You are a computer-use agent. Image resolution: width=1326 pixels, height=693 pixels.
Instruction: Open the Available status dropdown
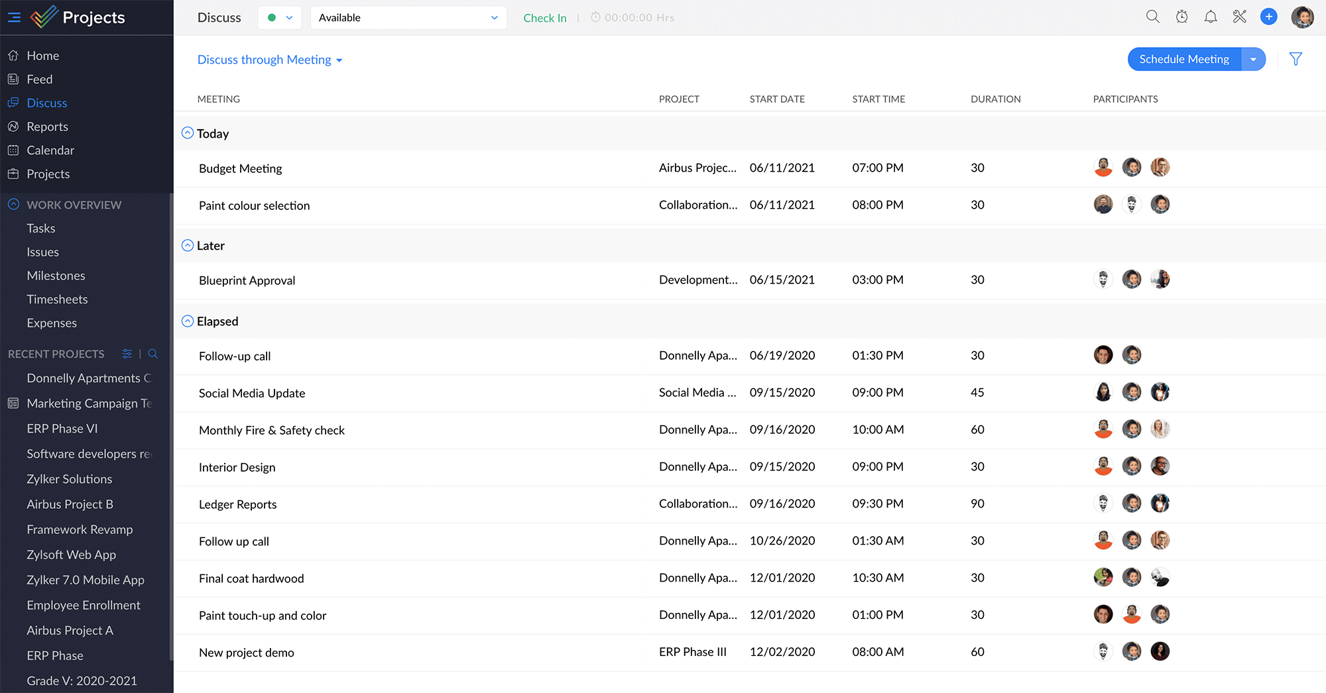coord(408,18)
